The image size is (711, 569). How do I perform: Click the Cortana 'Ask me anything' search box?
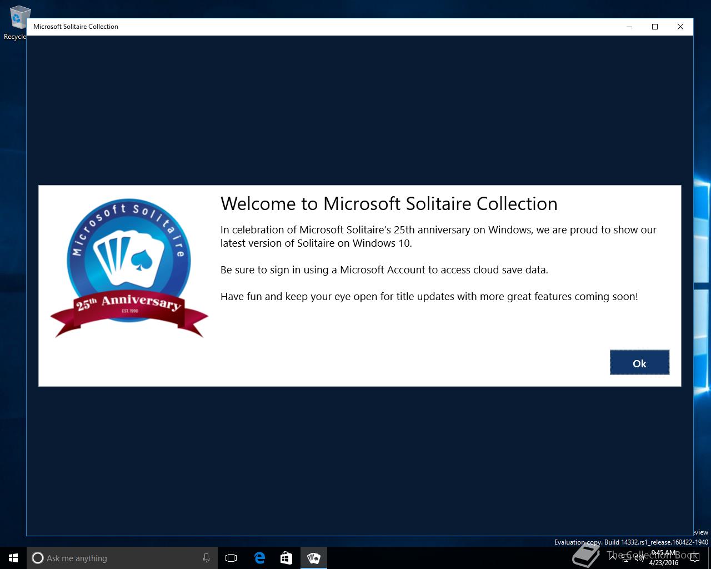(x=122, y=558)
